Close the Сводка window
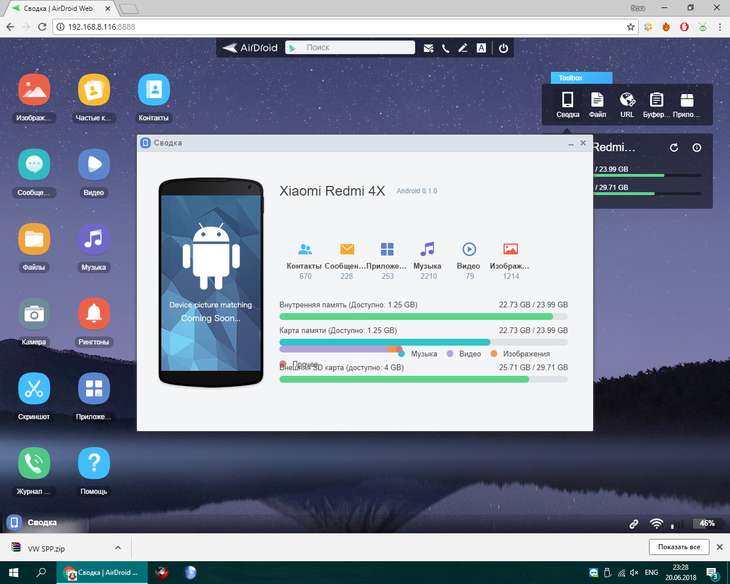The width and height of the screenshot is (730, 584). coord(583,143)
